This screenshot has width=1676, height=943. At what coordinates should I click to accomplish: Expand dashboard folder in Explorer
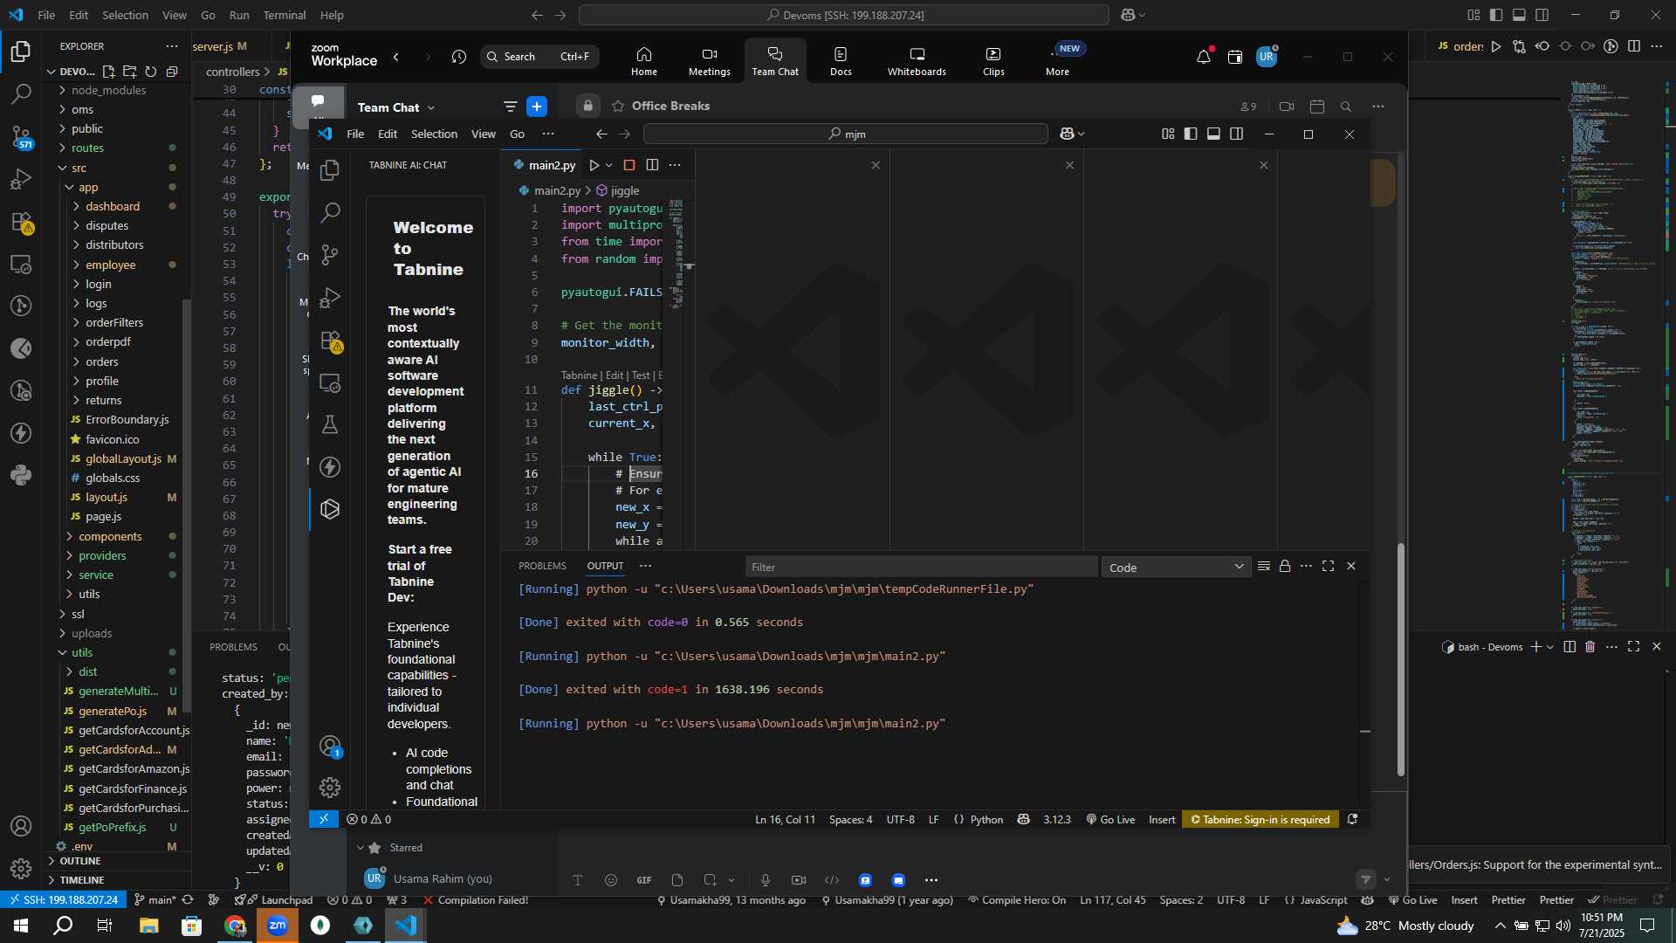click(x=113, y=206)
